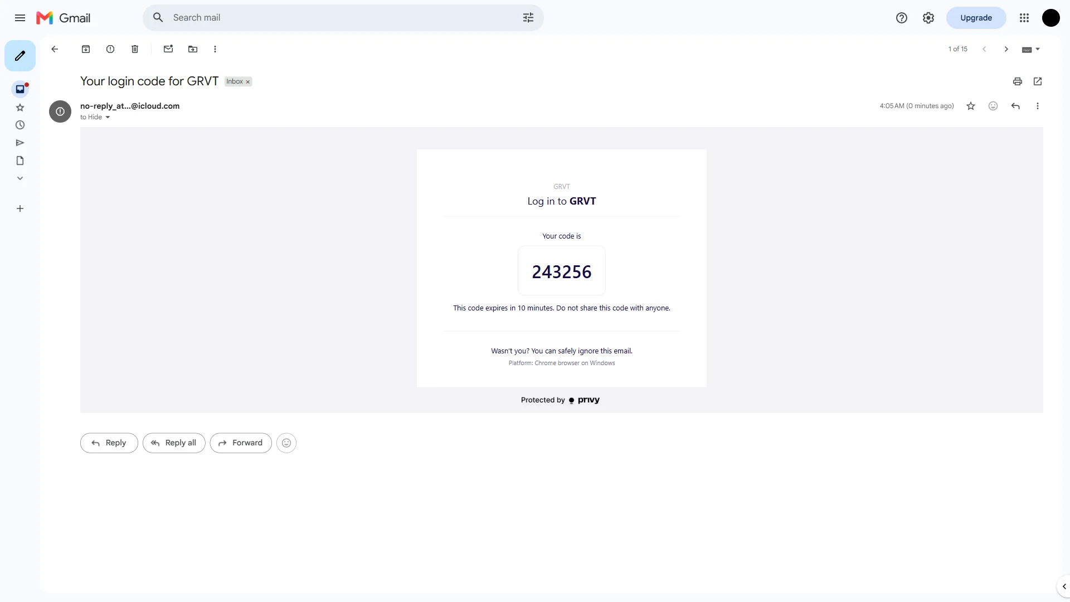Delete this email with trash icon
This screenshot has height=602, width=1070.
coord(135,49)
